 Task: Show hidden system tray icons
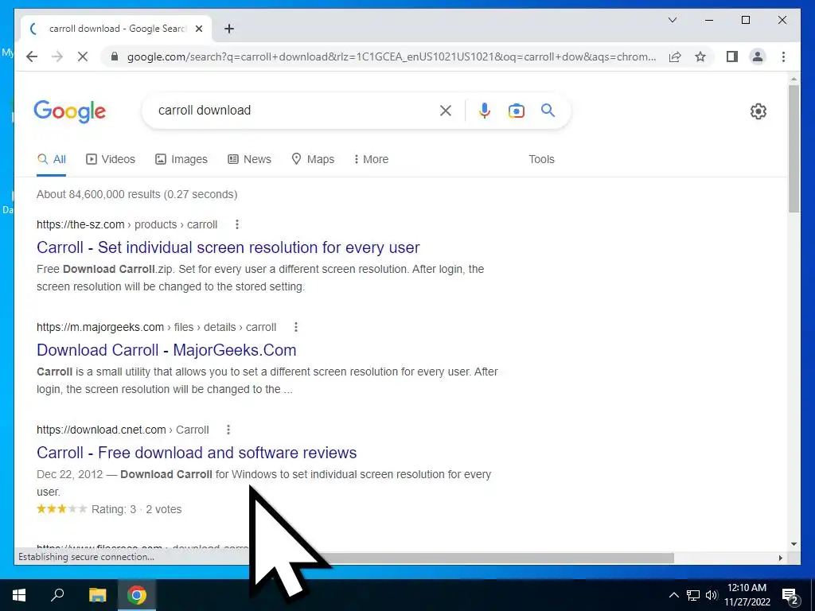673,595
